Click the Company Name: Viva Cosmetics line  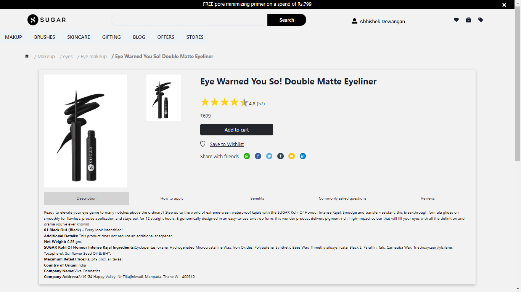click(x=72, y=271)
